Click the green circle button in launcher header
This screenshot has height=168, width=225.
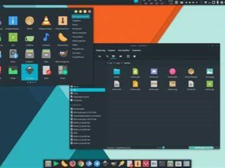(x=76, y=11)
